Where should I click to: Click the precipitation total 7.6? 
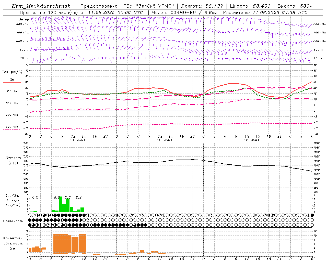[x=68, y=198]
